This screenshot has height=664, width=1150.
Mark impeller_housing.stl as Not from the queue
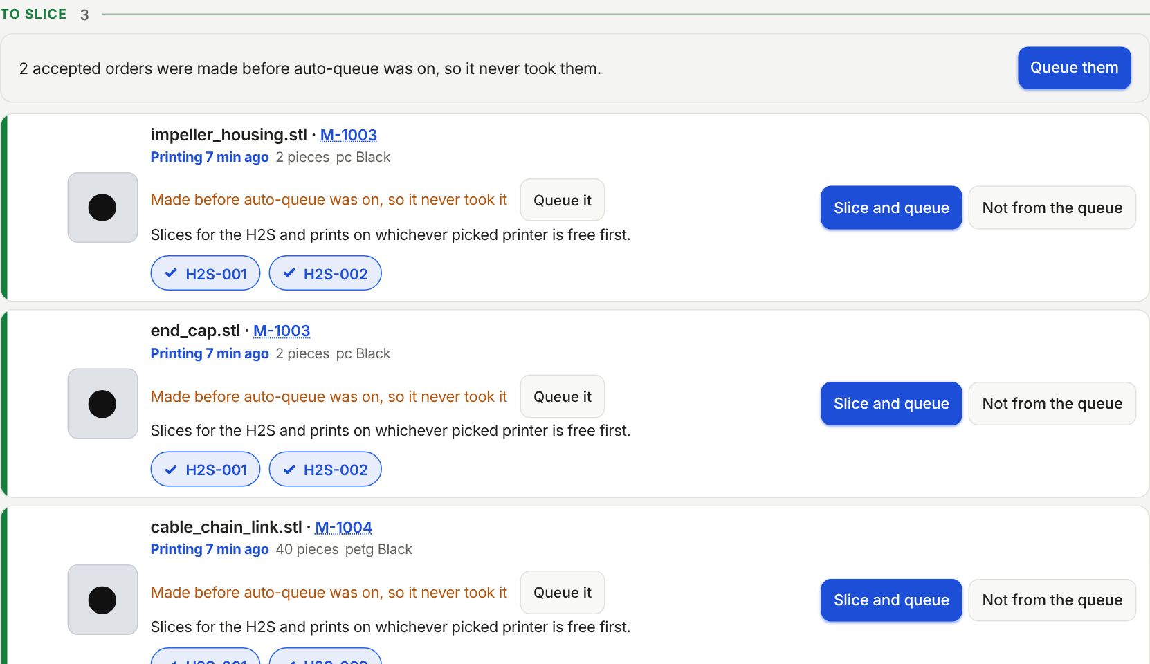(1052, 207)
